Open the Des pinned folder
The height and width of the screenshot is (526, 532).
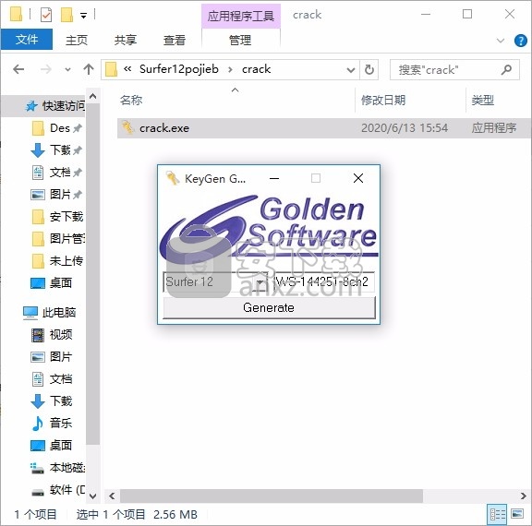tap(60, 128)
